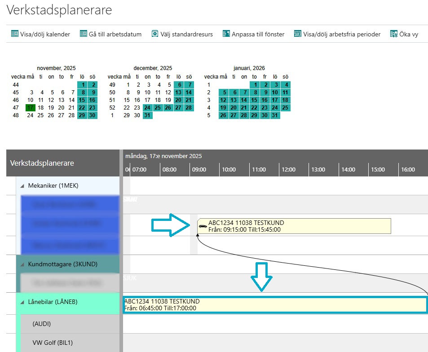The image size is (428, 352).
Task: Click the Välj standardresurs icon
Action: [x=155, y=34]
